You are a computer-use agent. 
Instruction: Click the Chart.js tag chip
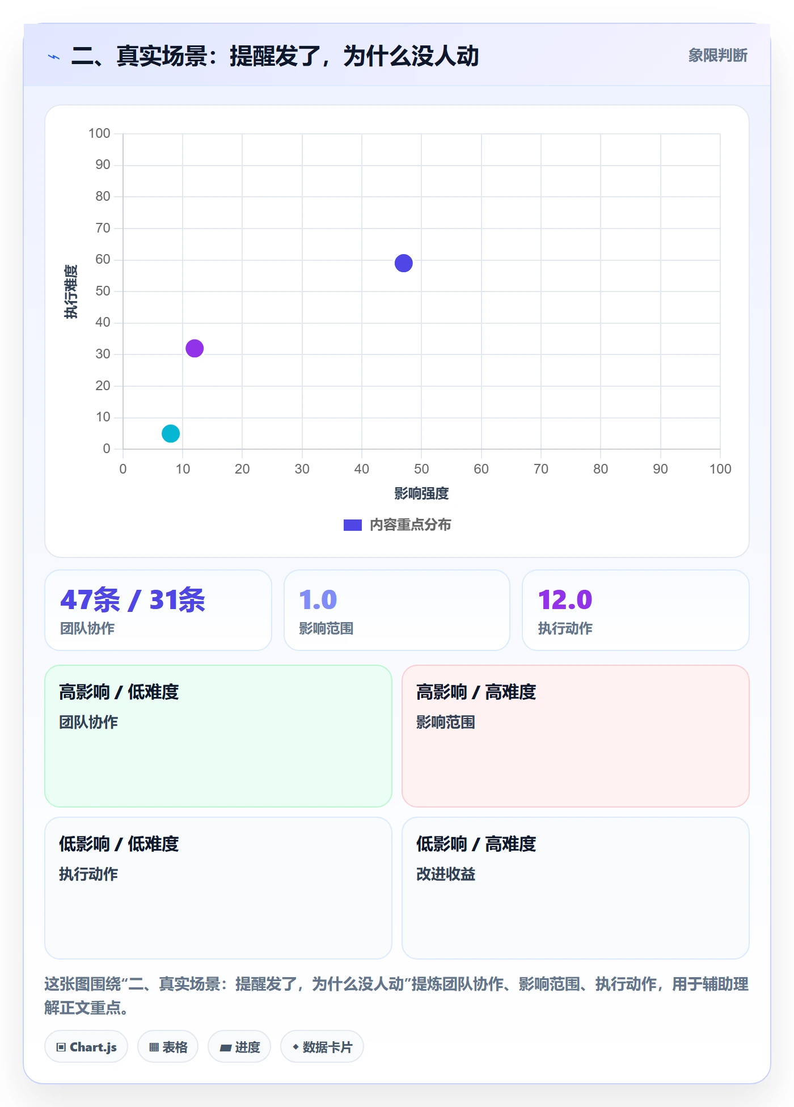[x=86, y=1047]
